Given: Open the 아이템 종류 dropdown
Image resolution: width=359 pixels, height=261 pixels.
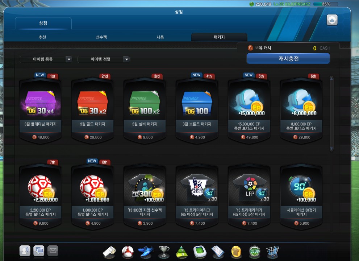Looking at the screenshot, I should [x=46, y=59].
